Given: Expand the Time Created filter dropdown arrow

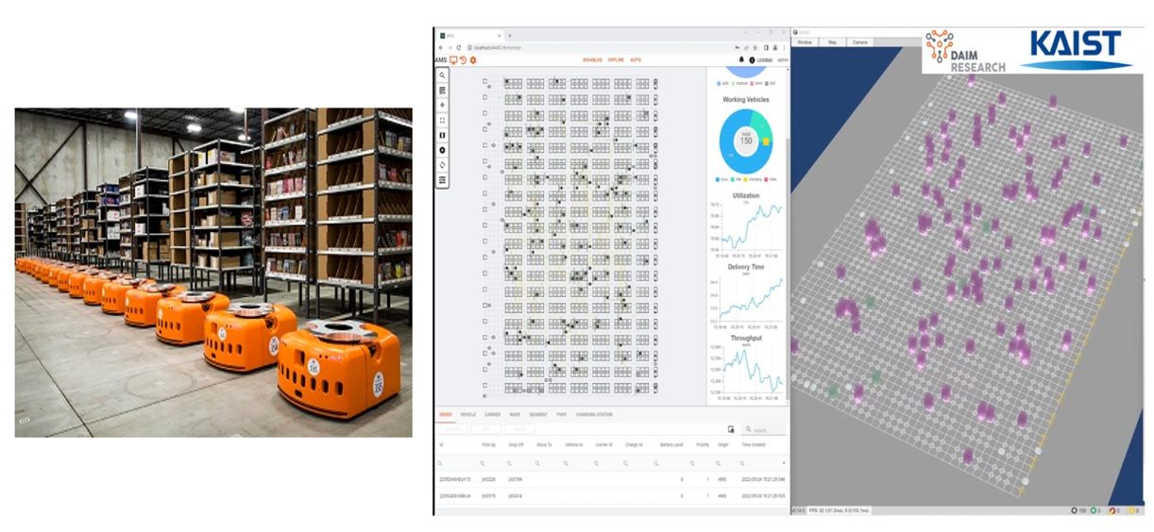Looking at the screenshot, I should pos(784,463).
